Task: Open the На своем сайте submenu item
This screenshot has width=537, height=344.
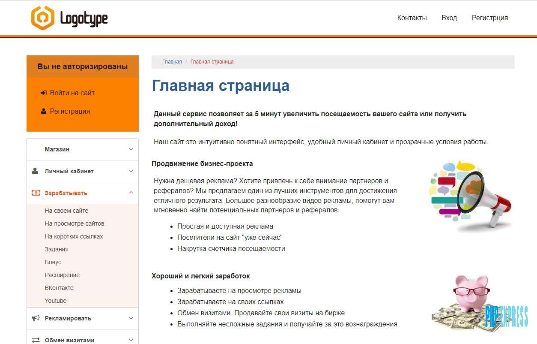Action: click(66, 211)
